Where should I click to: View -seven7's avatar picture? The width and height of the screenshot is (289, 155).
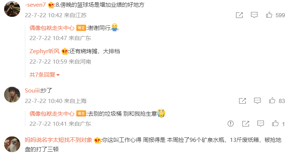(12, 9)
